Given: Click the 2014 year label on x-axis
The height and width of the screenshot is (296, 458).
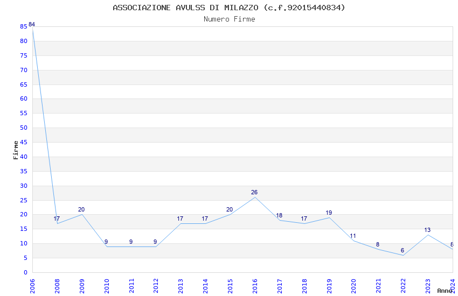Looking at the screenshot, I should pos(205,286).
